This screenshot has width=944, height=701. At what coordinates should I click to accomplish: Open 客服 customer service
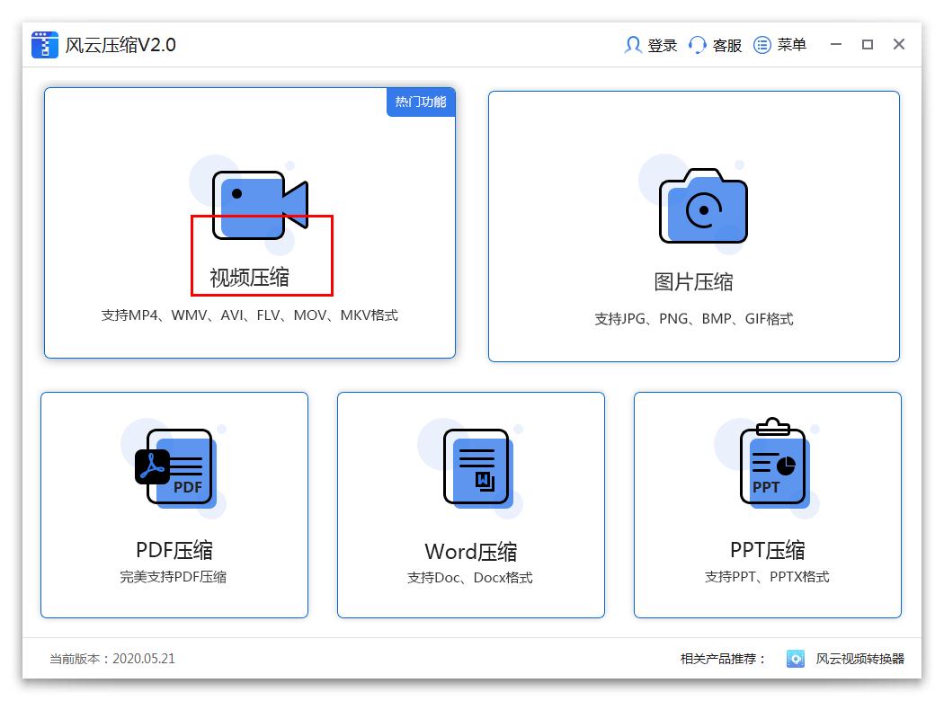(x=726, y=45)
